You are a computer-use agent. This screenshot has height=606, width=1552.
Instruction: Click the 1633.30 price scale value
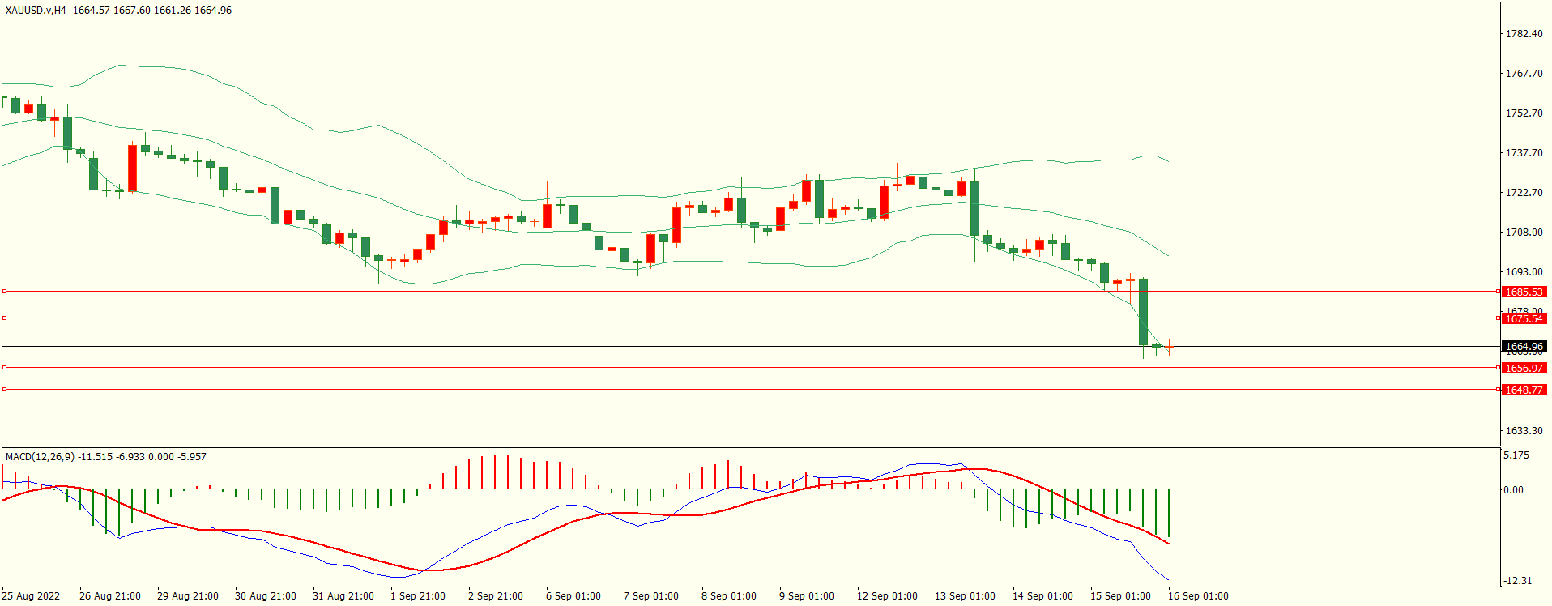pyautogui.click(x=1524, y=431)
